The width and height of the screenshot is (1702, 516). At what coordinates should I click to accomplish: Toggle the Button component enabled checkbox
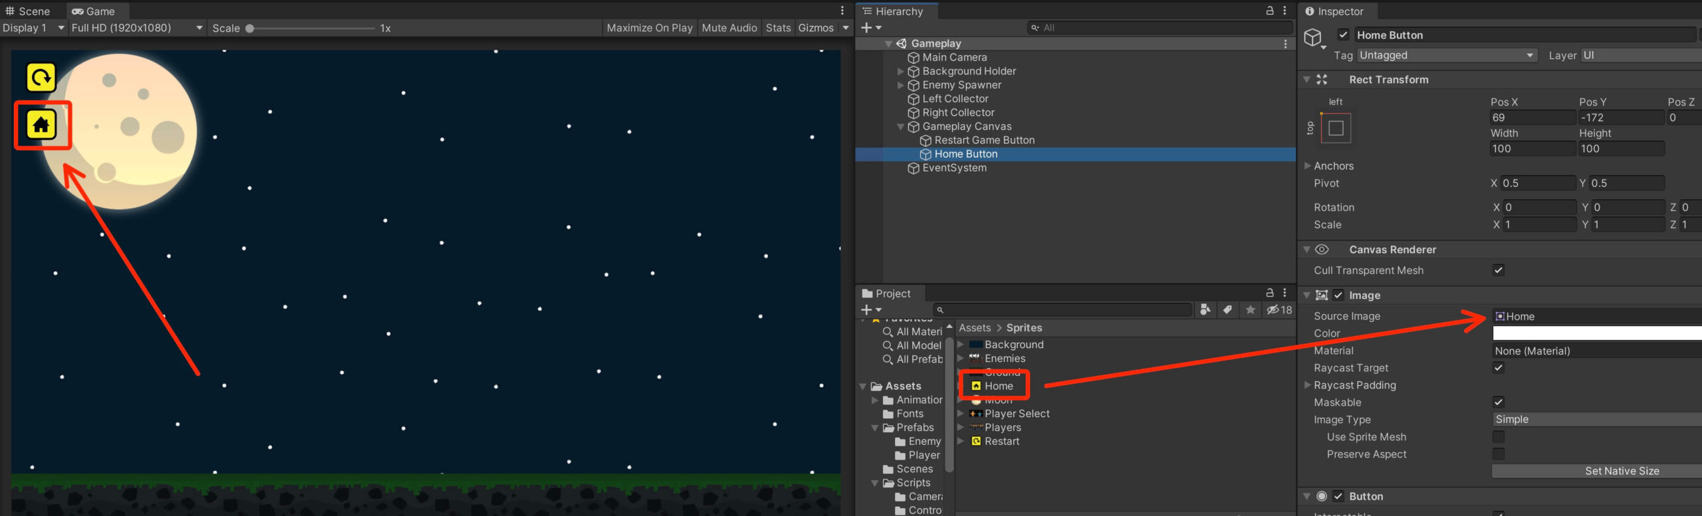click(1338, 497)
